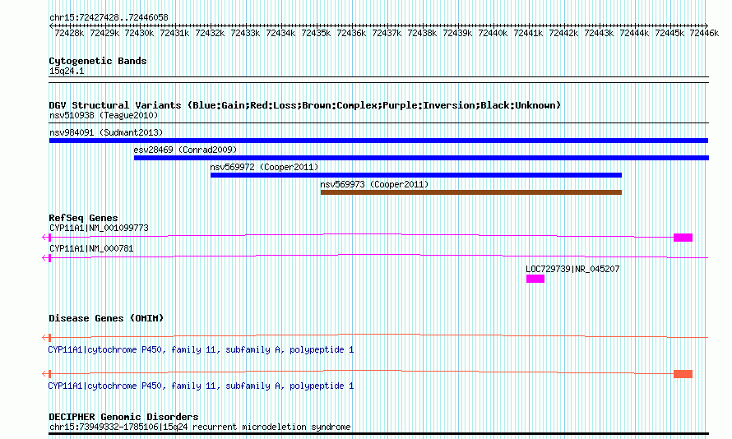Viewport: 732px width, 439px height.
Task: Open the RefSeq Genes track heading
Action: pos(83,218)
